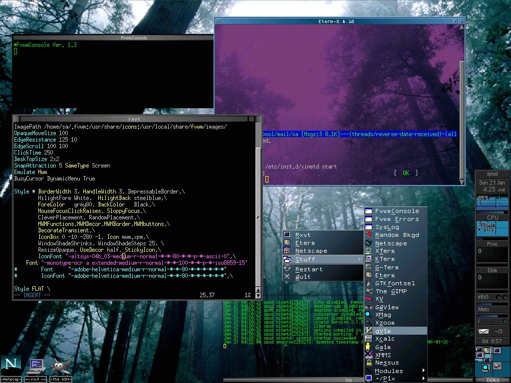Click the eth0 network monitor label
Screen dimensions: 511x383
(x=483, y=297)
